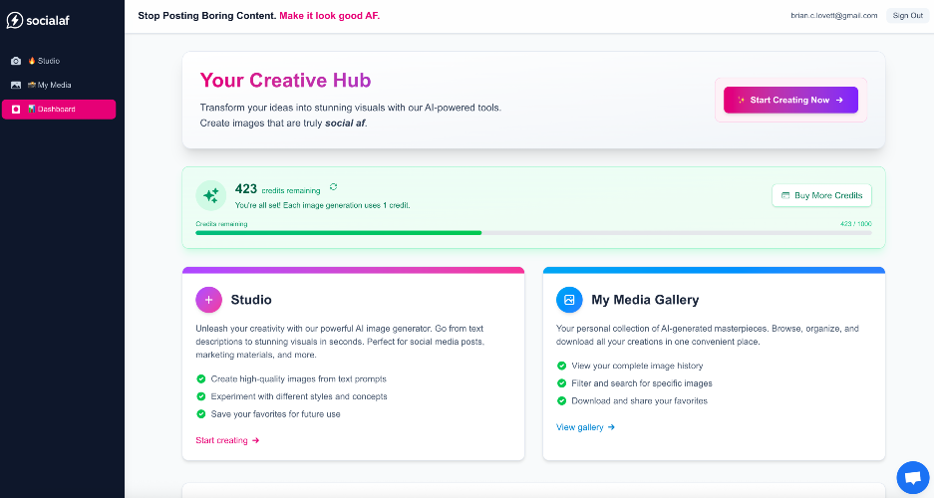Click the pink plus Studio card icon
This screenshot has width=934, height=498.
point(209,299)
